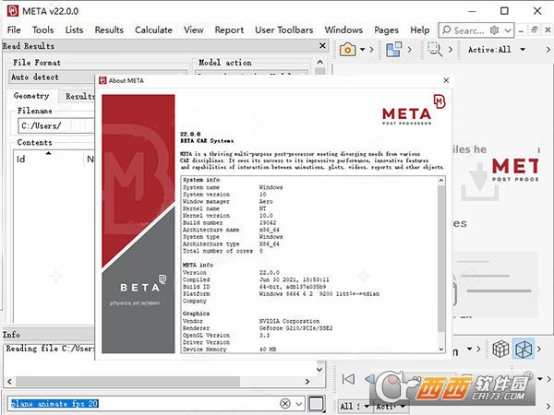Click the download arrow icon in start page
This screenshot has width=554, height=415.
coord(480,182)
